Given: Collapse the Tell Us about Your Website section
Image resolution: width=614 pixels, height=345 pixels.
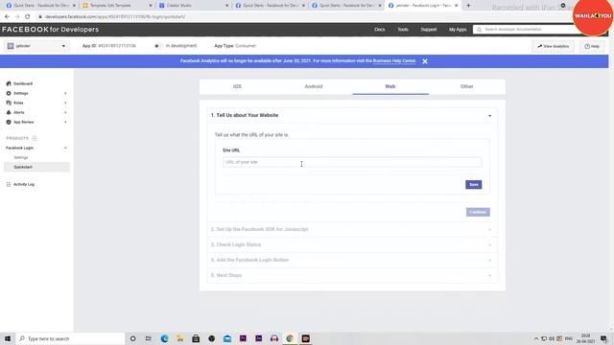Looking at the screenshot, I should pyautogui.click(x=489, y=116).
